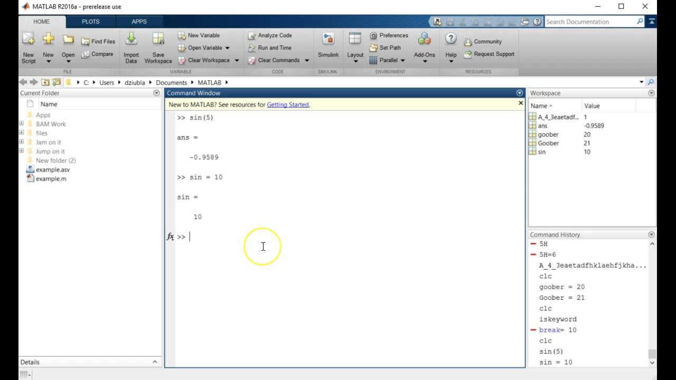Close the New to MATLAB banner

coord(520,103)
